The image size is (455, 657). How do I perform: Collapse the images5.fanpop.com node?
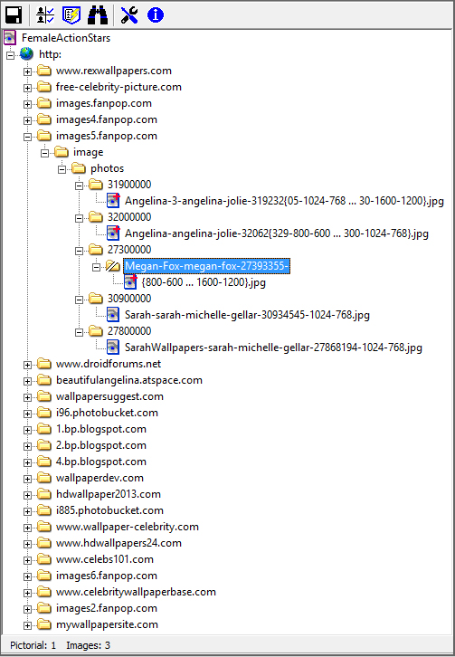coord(27,137)
